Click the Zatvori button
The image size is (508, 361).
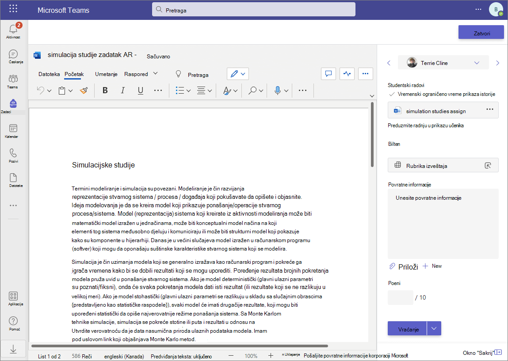pyautogui.click(x=481, y=32)
